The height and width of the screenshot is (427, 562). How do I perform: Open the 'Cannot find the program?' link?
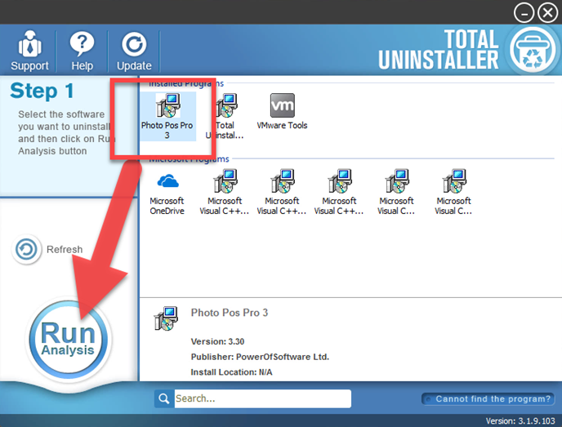(x=488, y=398)
